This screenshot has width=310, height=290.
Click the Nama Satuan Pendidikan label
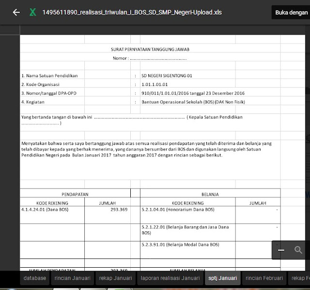point(49,76)
